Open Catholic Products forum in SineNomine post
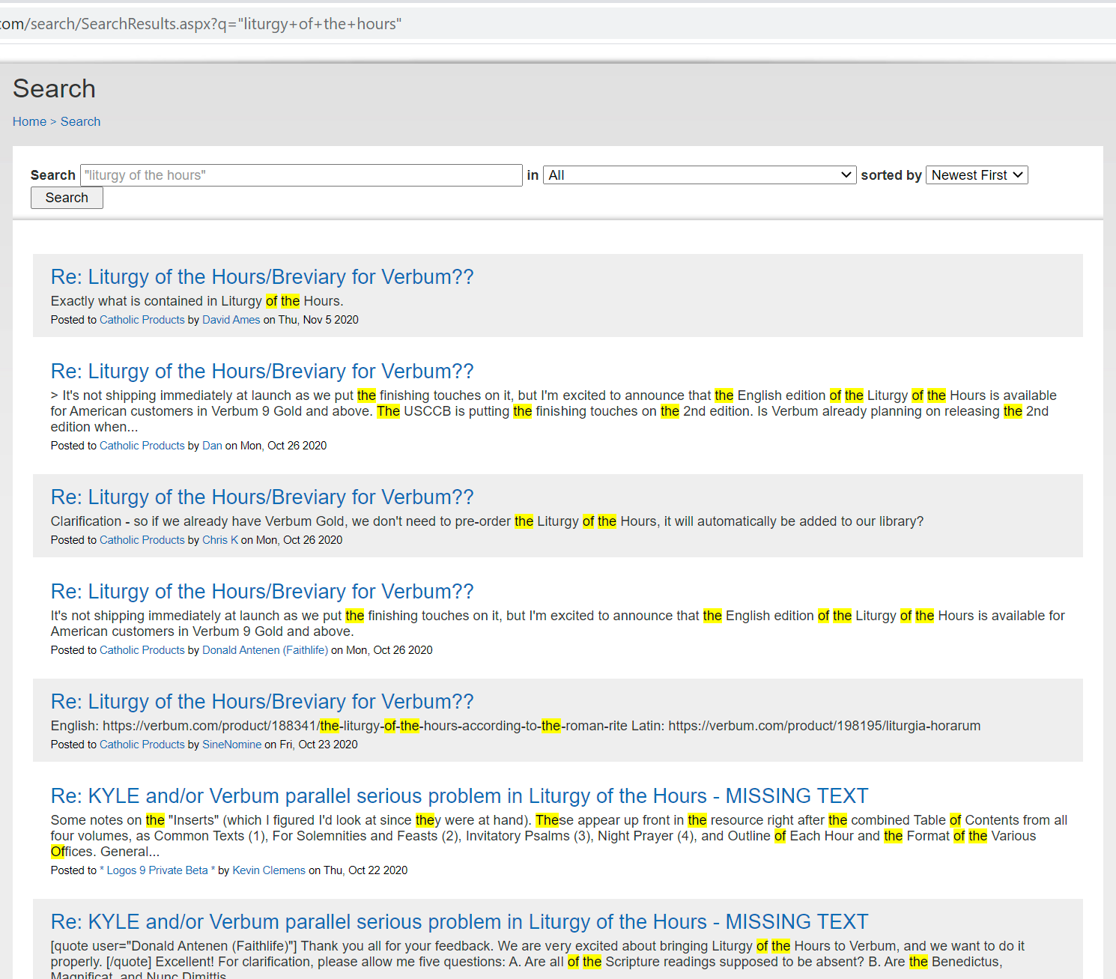The height and width of the screenshot is (979, 1116). [142, 745]
